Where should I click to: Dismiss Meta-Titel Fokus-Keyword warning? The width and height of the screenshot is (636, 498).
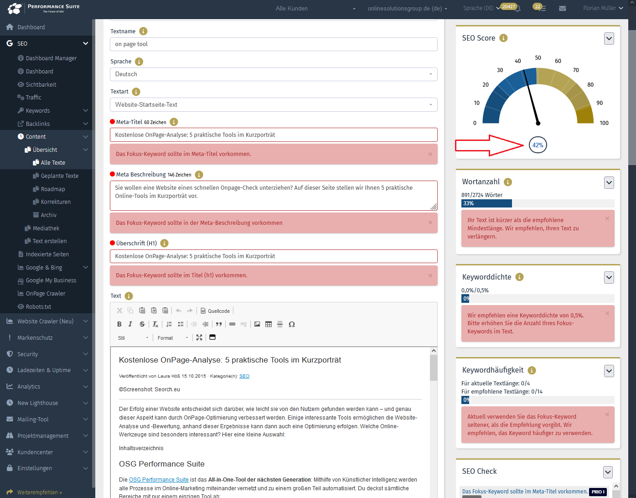430,154
